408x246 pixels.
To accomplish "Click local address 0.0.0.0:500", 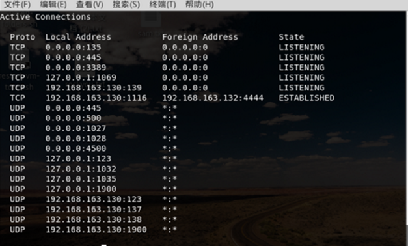I will [73, 118].
